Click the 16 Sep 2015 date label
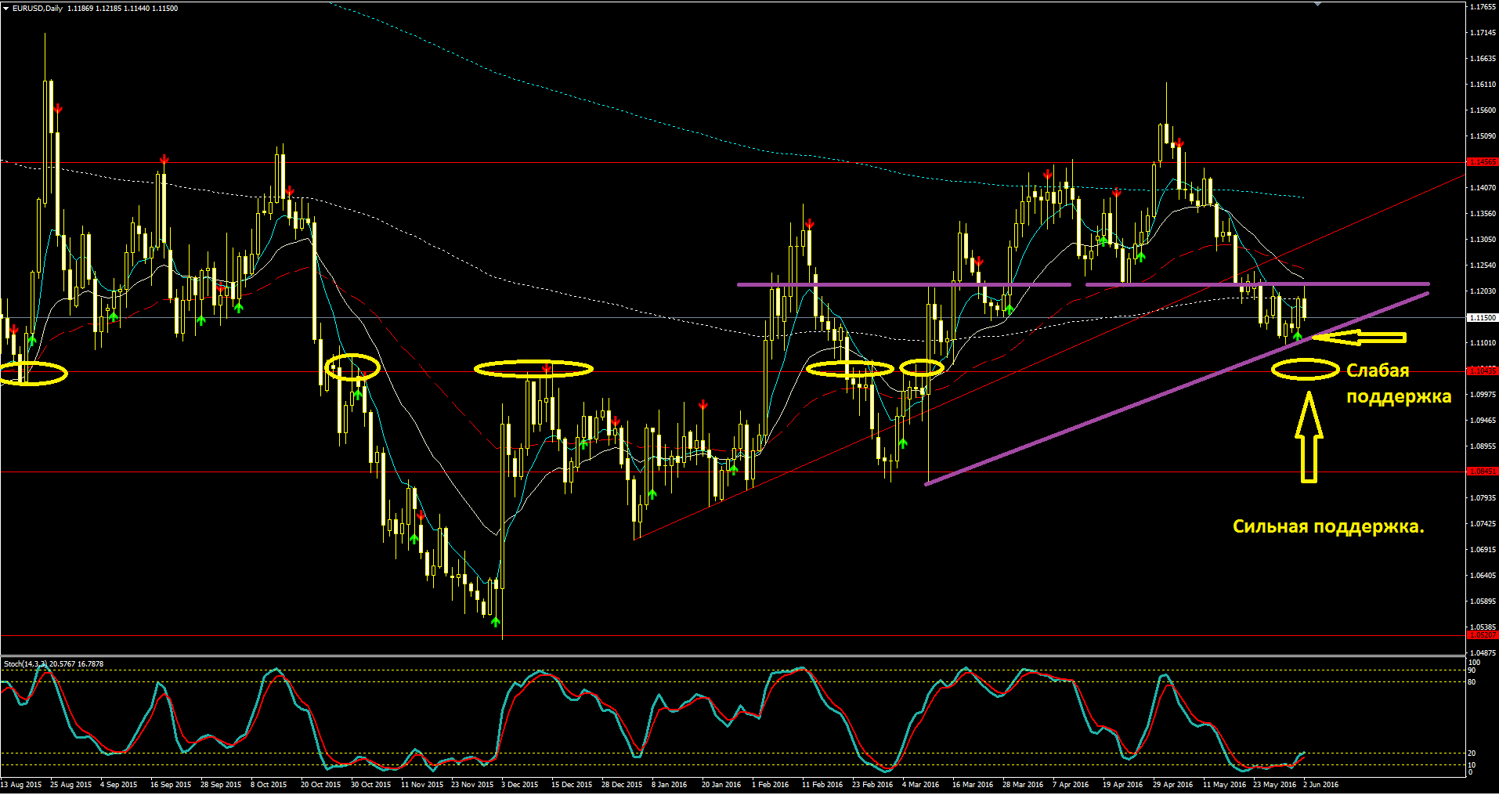The width and height of the screenshot is (1499, 795). coord(171,784)
